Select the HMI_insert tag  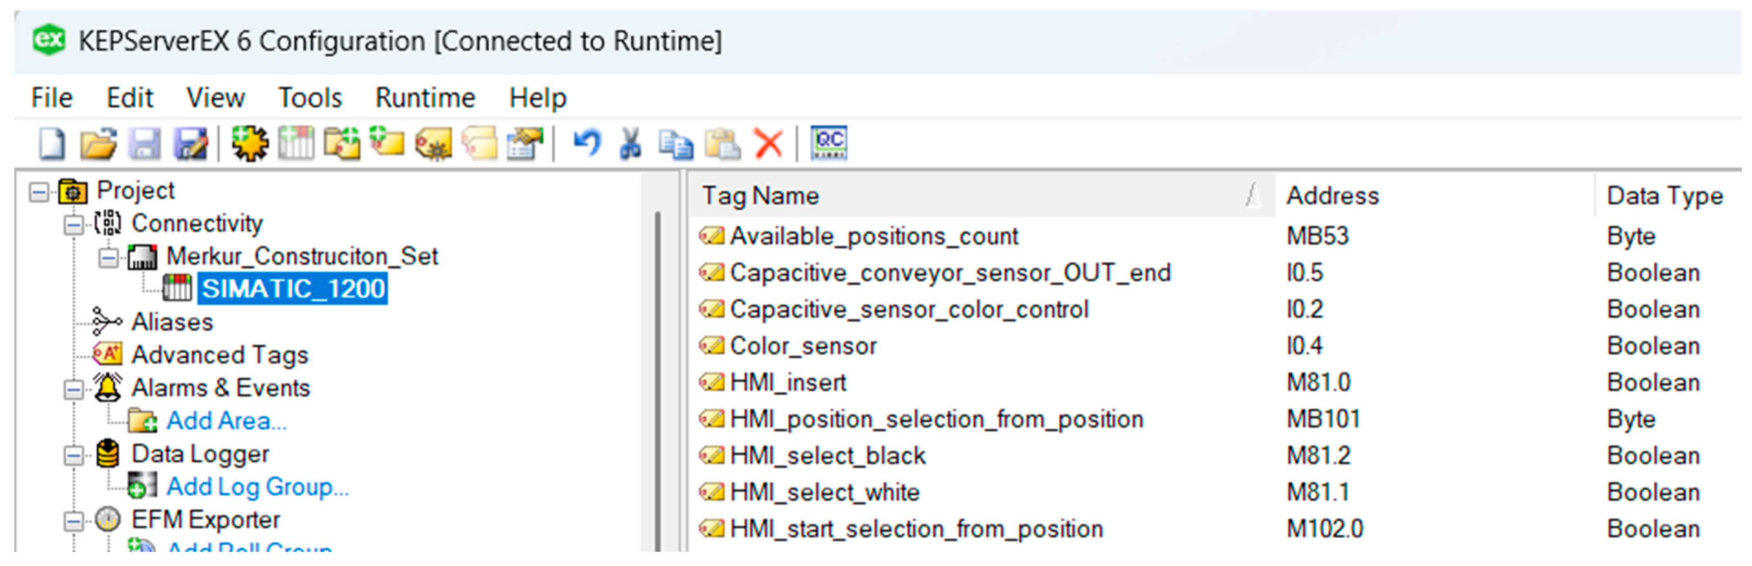787,383
